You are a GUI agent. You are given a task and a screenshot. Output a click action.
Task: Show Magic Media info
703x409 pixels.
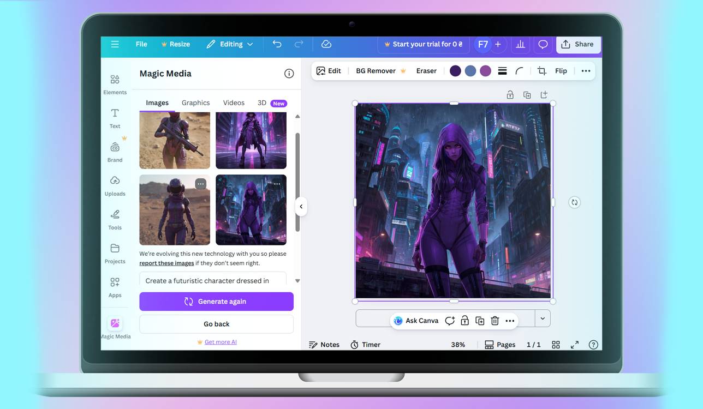coord(289,74)
